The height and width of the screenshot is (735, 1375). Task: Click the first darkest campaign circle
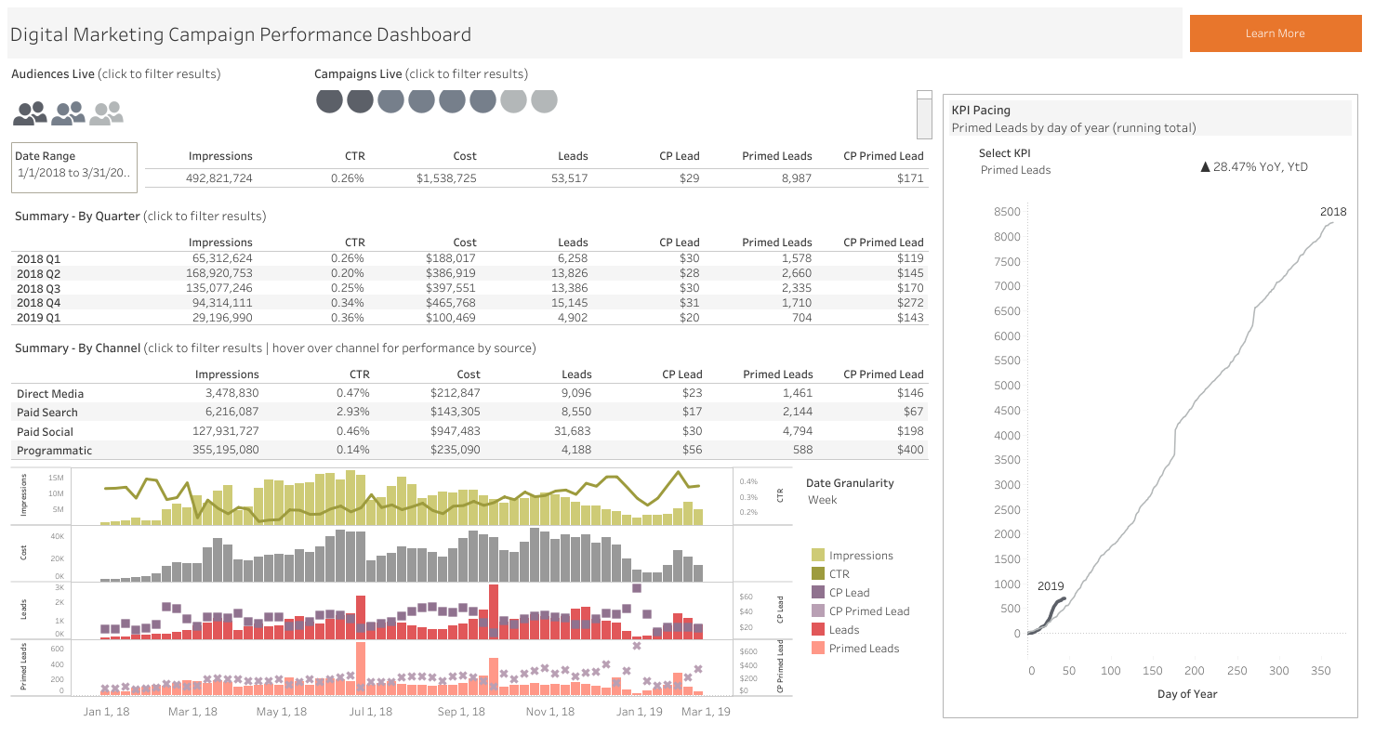click(x=329, y=100)
